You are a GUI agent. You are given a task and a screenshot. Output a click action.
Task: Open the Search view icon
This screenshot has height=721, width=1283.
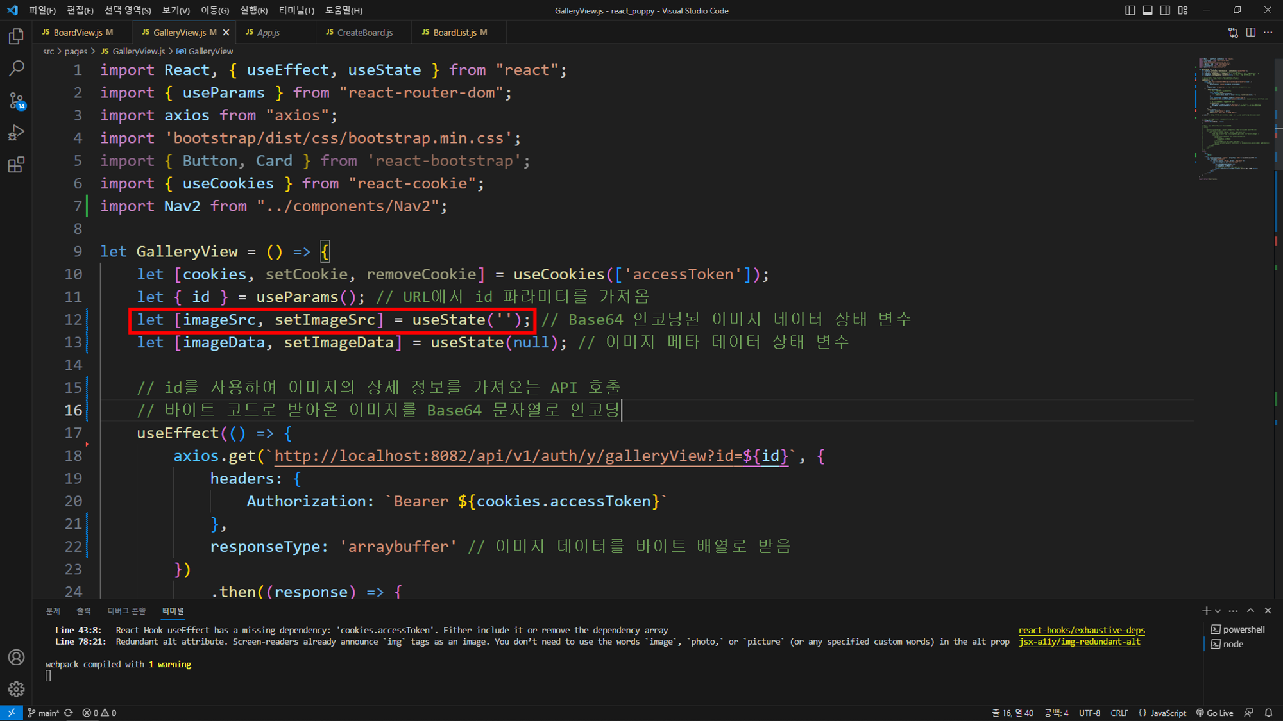click(x=16, y=68)
